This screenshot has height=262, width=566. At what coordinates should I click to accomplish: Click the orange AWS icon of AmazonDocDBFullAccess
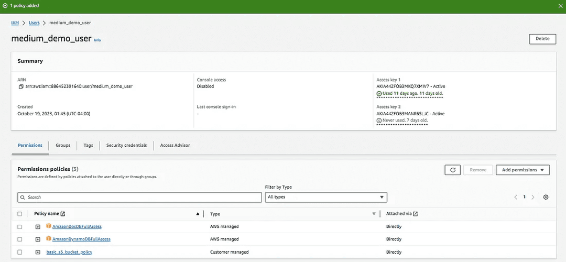tap(49, 226)
